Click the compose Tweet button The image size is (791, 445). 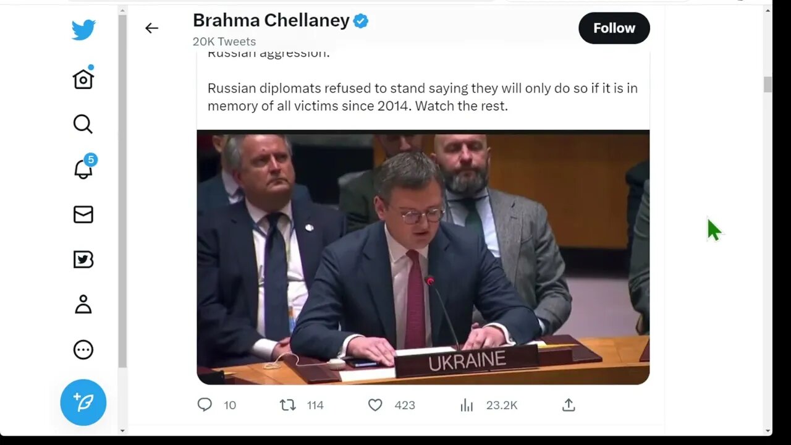coord(83,402)
